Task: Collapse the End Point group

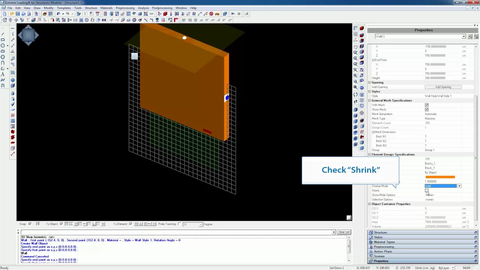Action: (x=373, y=60)
